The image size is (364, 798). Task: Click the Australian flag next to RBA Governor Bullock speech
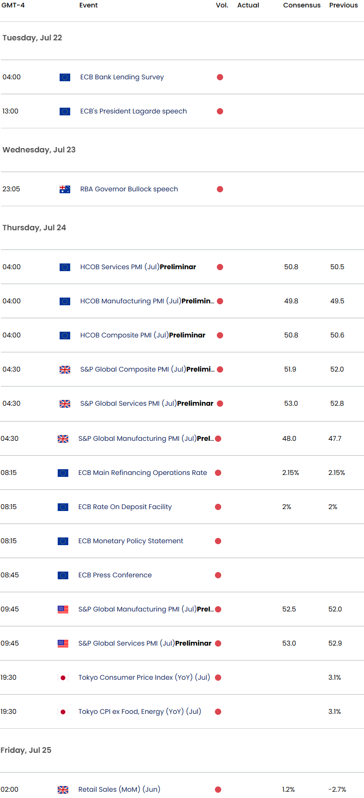pos(65,189)
